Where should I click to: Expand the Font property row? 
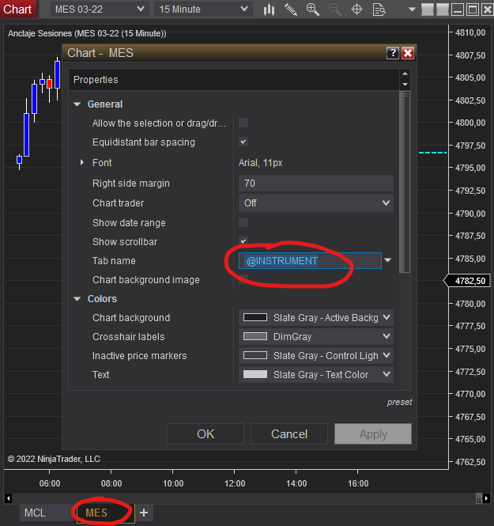[x=82, y=163]
